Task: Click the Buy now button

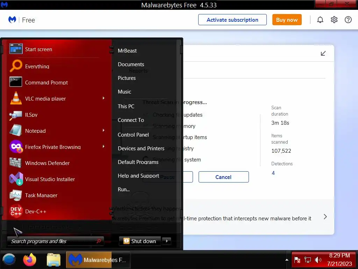Action: 287,20
